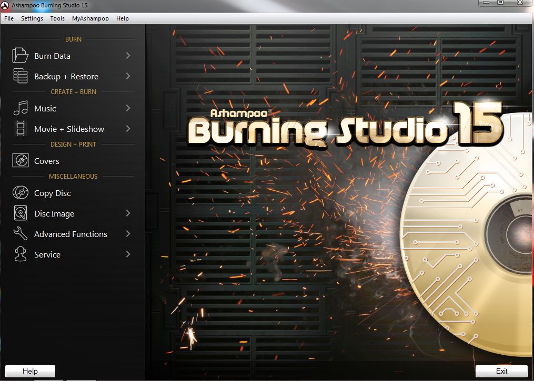Image resolution: width=534 pixels, height=381 pixels.
Task: Maximize the Ashampoo Burning Studio window
Action: (x=500, y=3)
